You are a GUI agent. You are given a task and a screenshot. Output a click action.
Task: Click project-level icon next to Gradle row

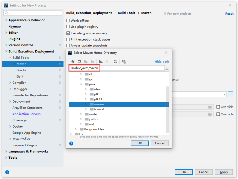[x=60, y=70]
